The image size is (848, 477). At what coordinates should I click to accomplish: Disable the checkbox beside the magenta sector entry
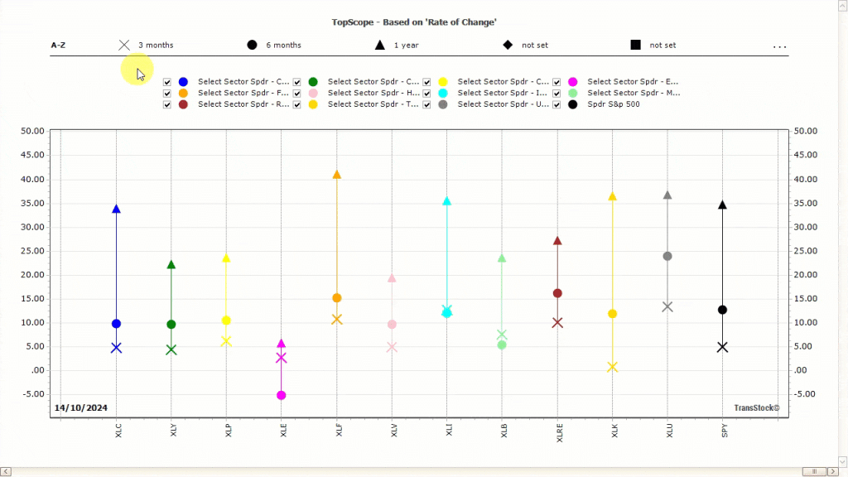pyautogui.click(x=556, y=82)
